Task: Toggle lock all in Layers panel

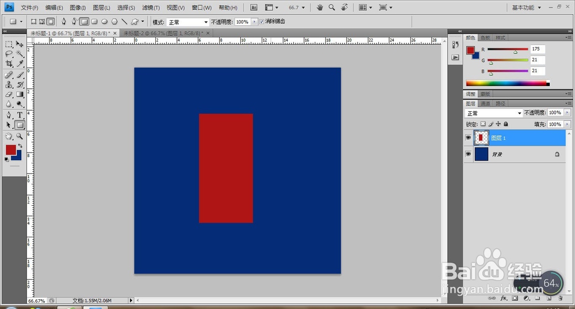Action: click(x=505, y=124)
